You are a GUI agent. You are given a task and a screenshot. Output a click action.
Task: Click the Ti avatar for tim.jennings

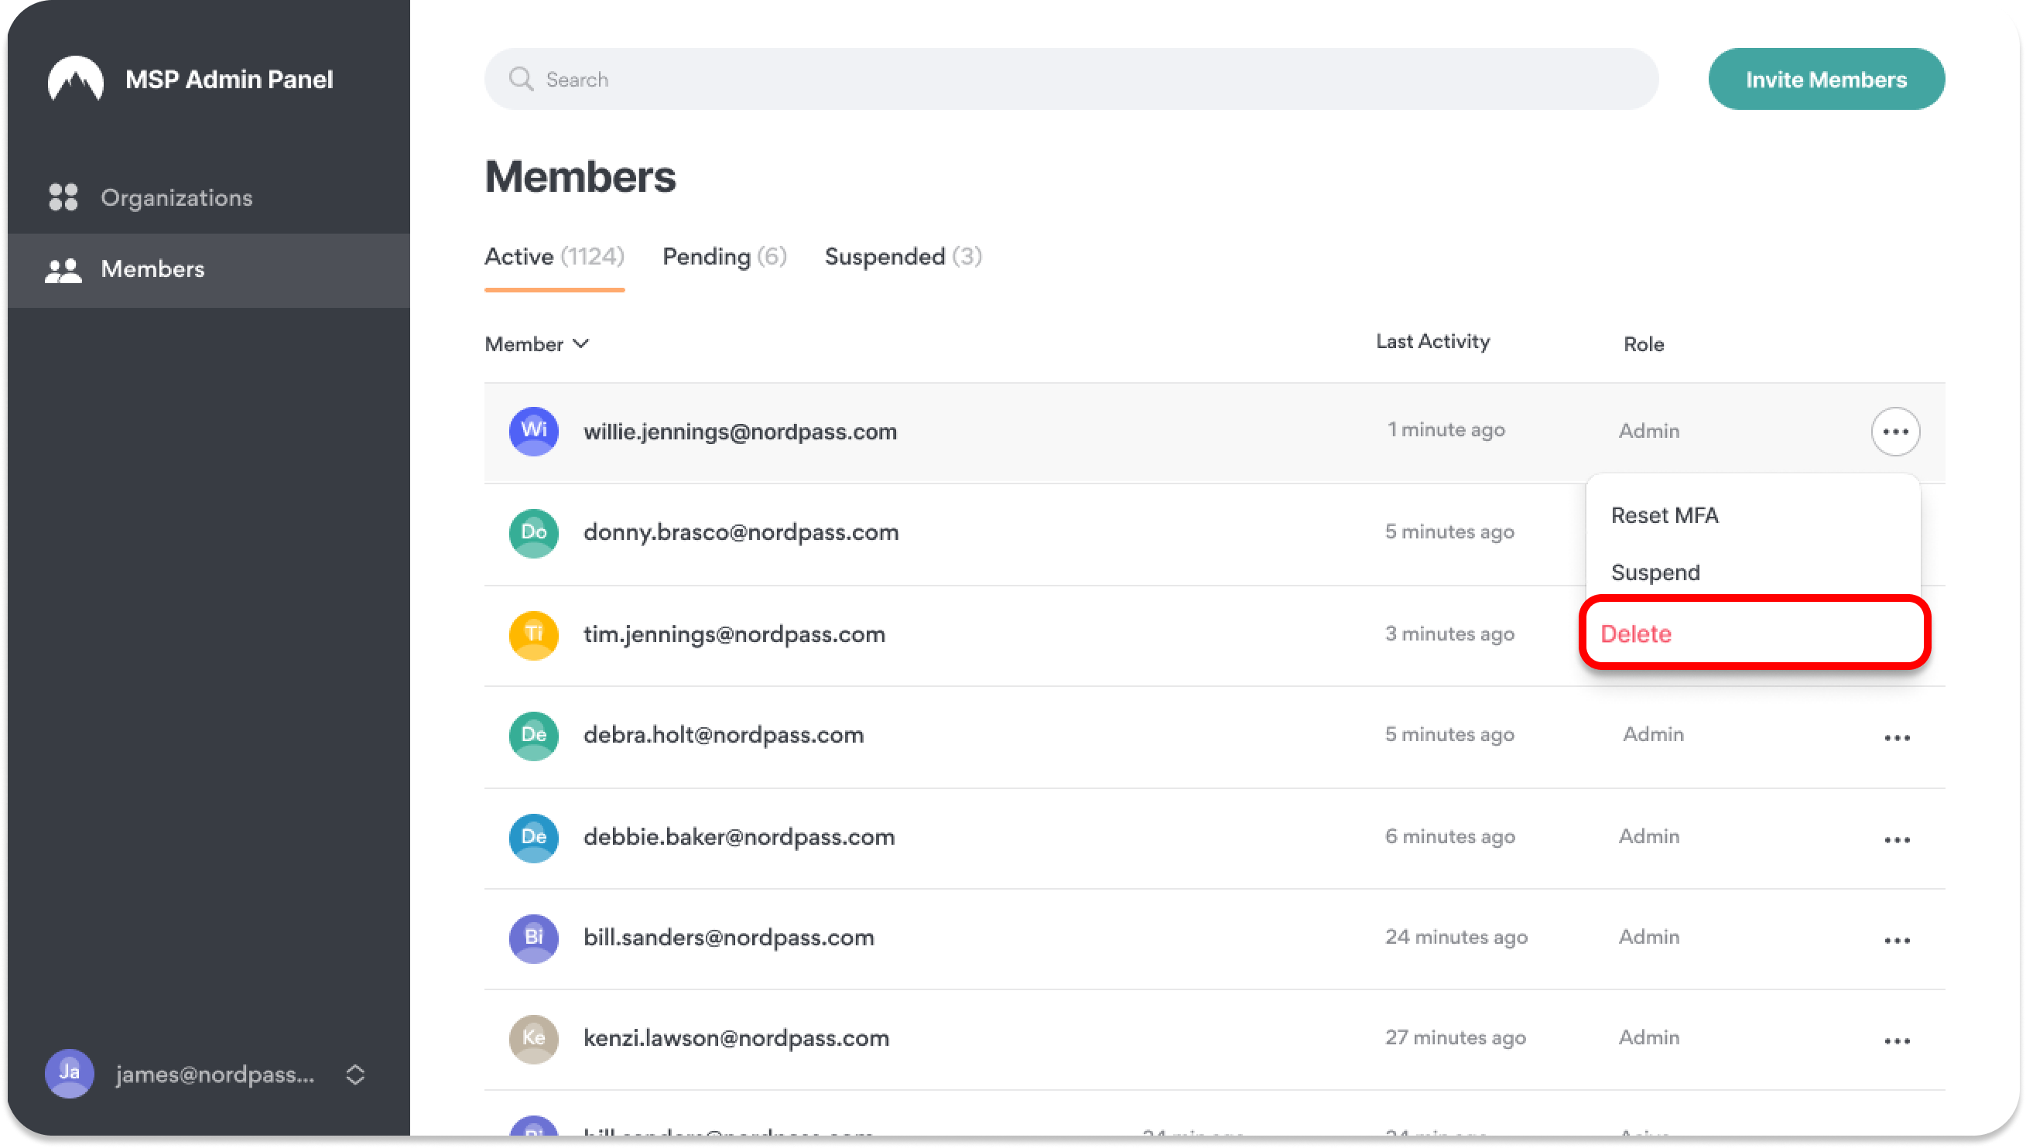(534, 634)
